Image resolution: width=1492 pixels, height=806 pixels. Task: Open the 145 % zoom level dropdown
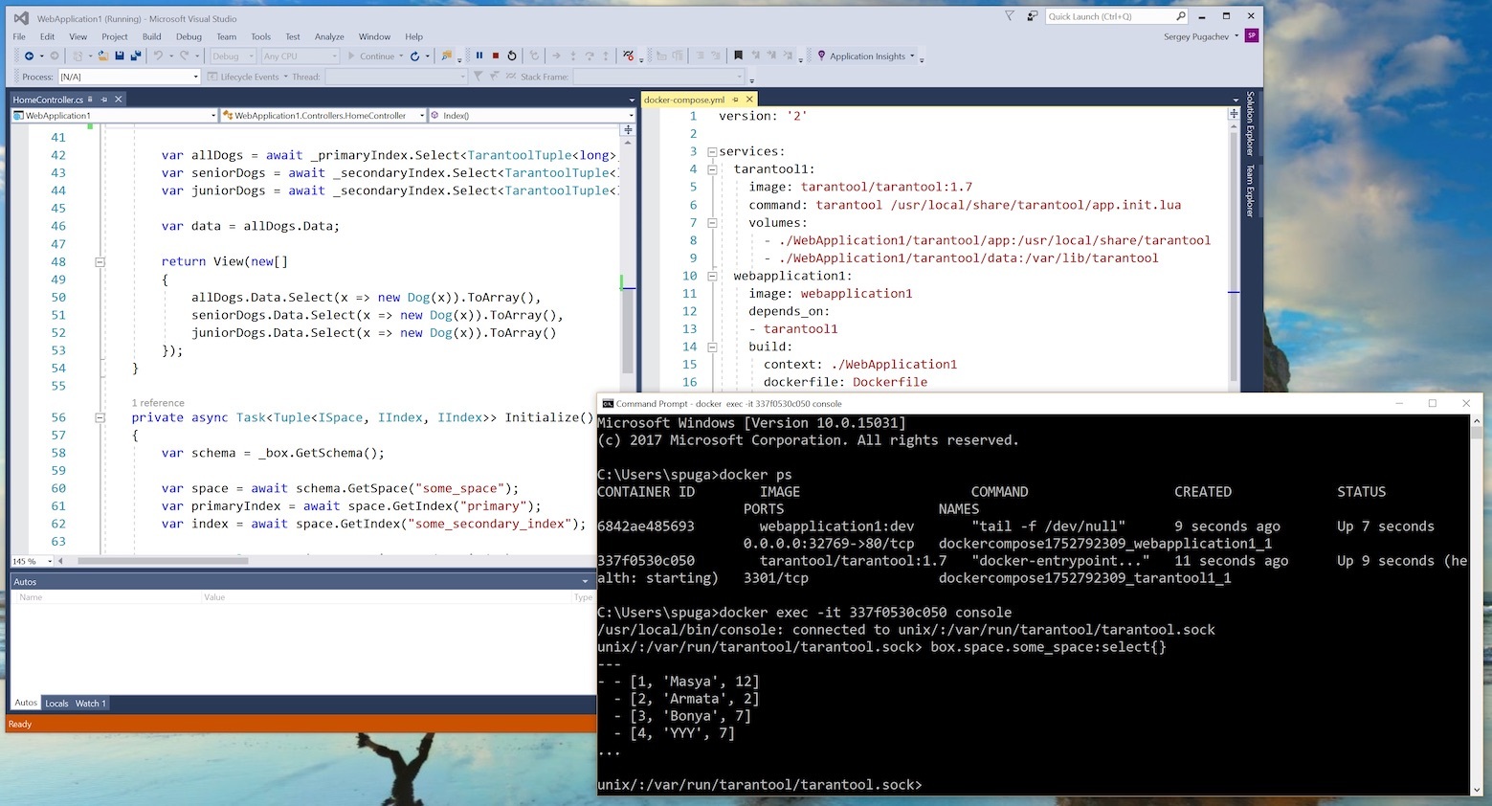(x=48, y=561)
